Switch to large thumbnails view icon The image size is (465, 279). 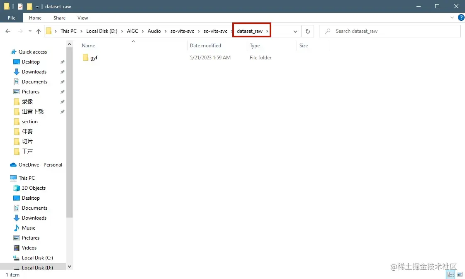[460, 275]
